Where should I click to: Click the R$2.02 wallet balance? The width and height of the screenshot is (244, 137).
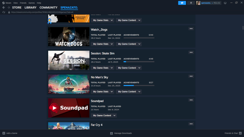coord(217,3)
